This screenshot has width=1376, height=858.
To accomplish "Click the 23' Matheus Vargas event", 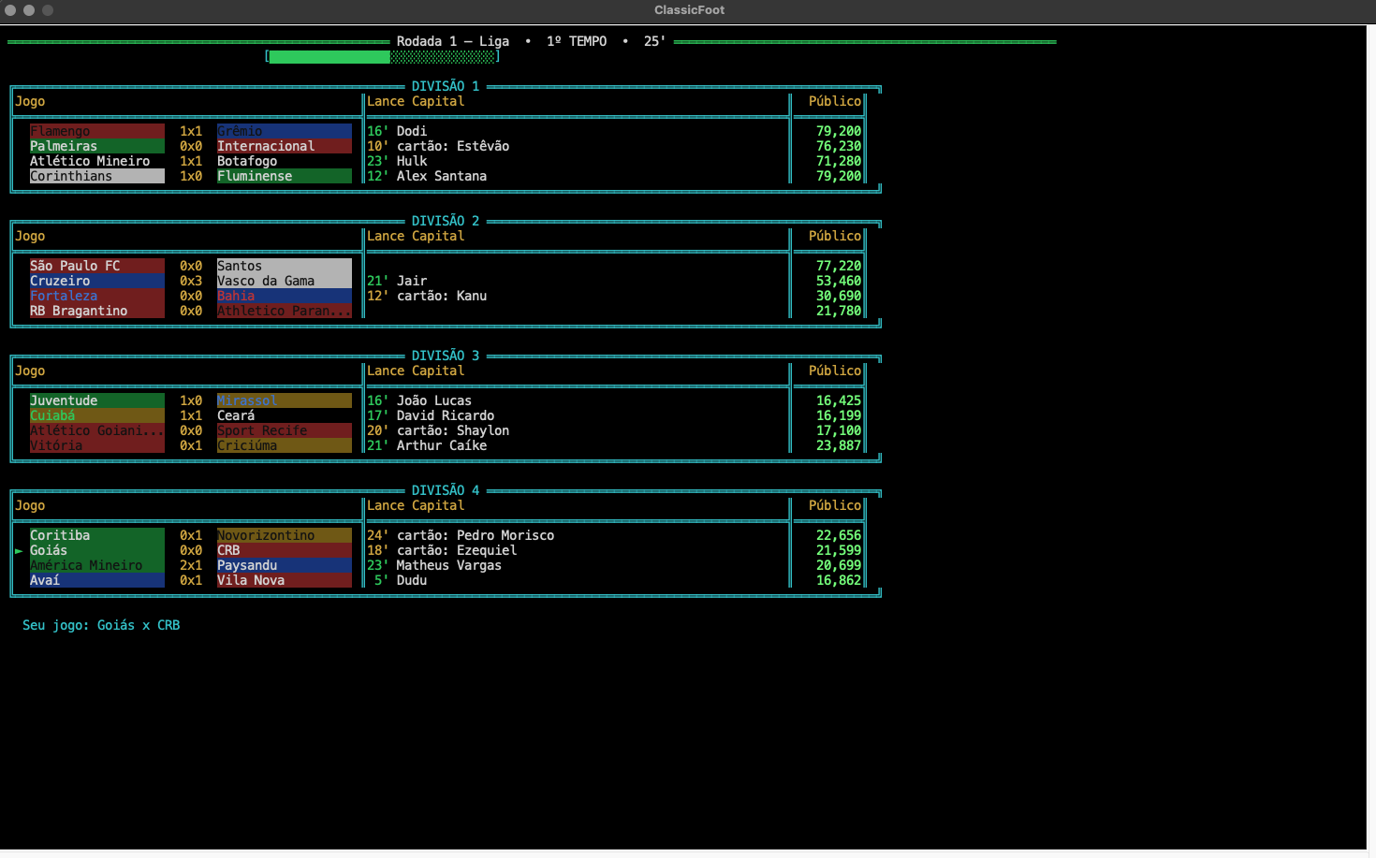I will [434, 565].
